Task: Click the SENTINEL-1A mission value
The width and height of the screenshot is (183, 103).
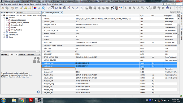Action: [80, 27]
